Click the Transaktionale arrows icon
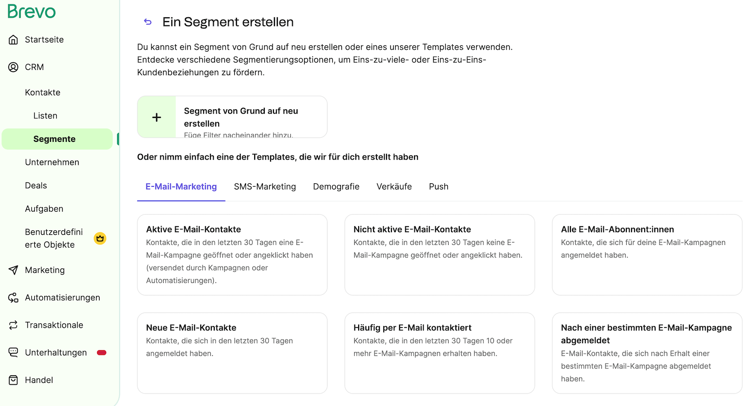The image size is (751, 406). pos(13,325)
